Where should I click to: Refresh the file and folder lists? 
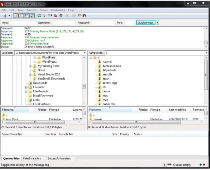point(39,16)
